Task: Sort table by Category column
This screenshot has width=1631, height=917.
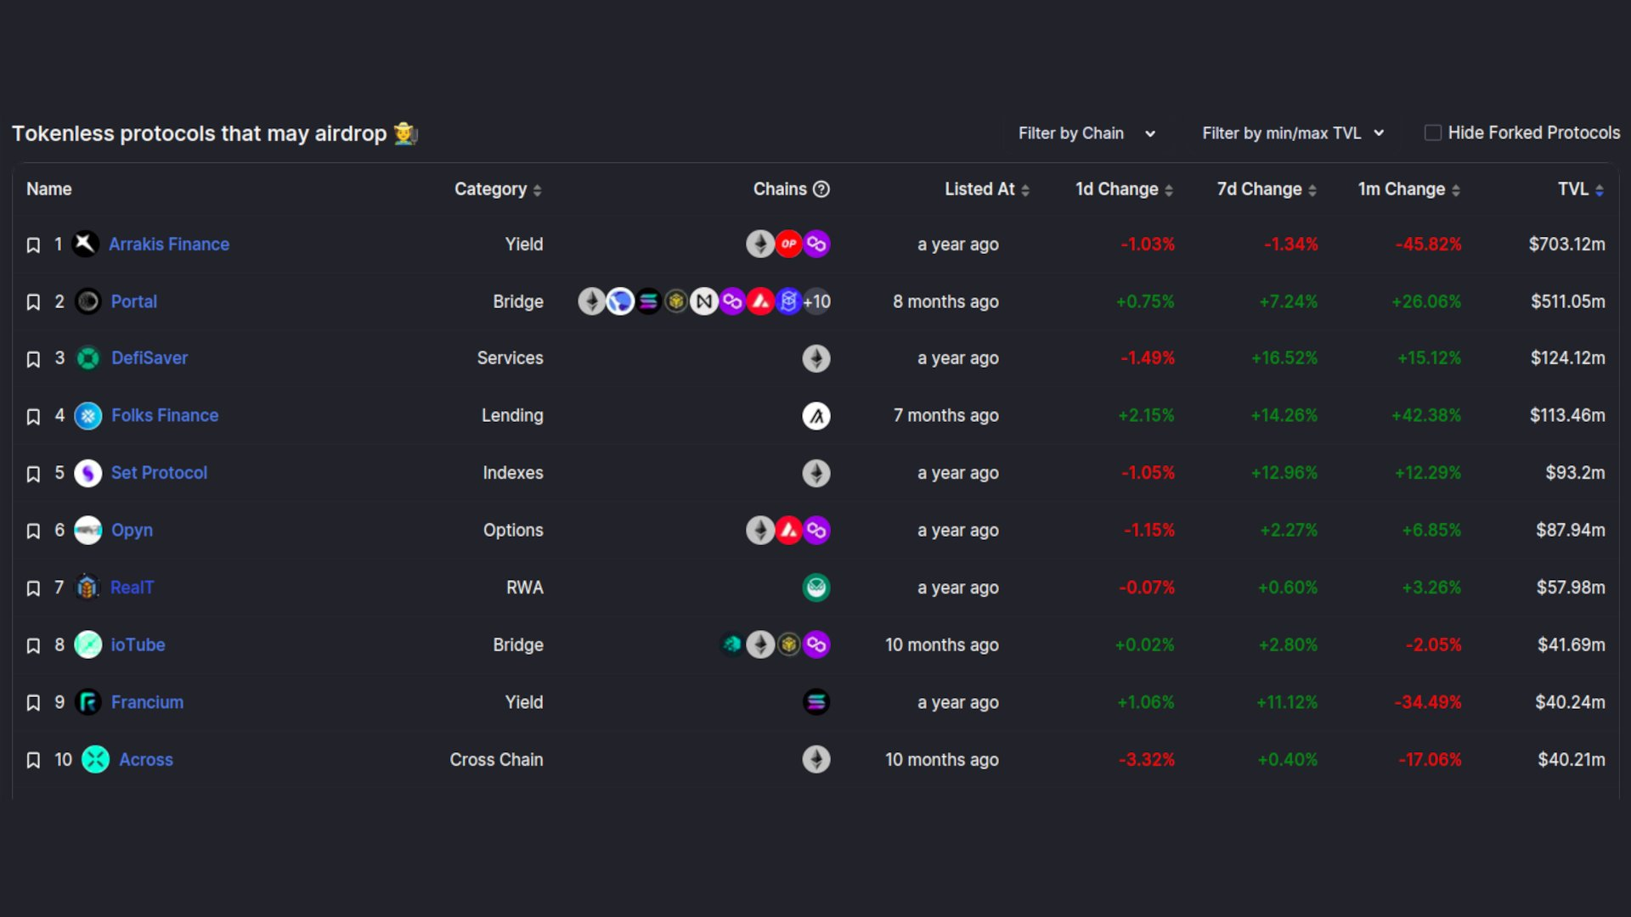Action: 498,189
